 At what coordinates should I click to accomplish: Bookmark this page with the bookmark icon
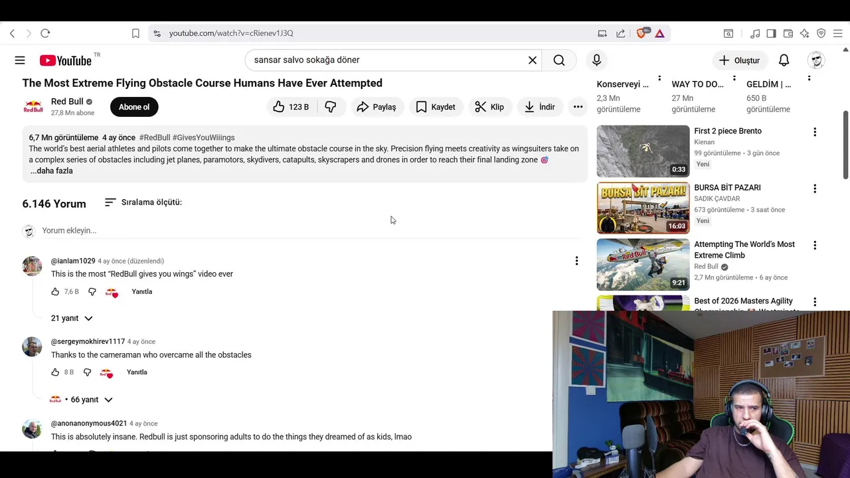point(135,33)
